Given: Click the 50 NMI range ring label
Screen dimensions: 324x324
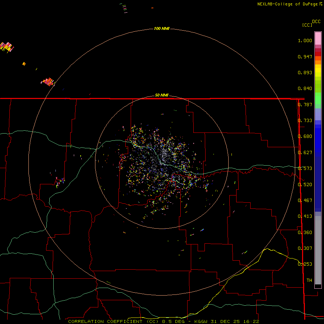Looking at the screenshot, I should pyautogui.click(x=162, y=95).
